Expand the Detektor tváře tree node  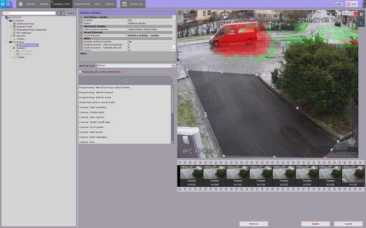click(x=11, y=27)
